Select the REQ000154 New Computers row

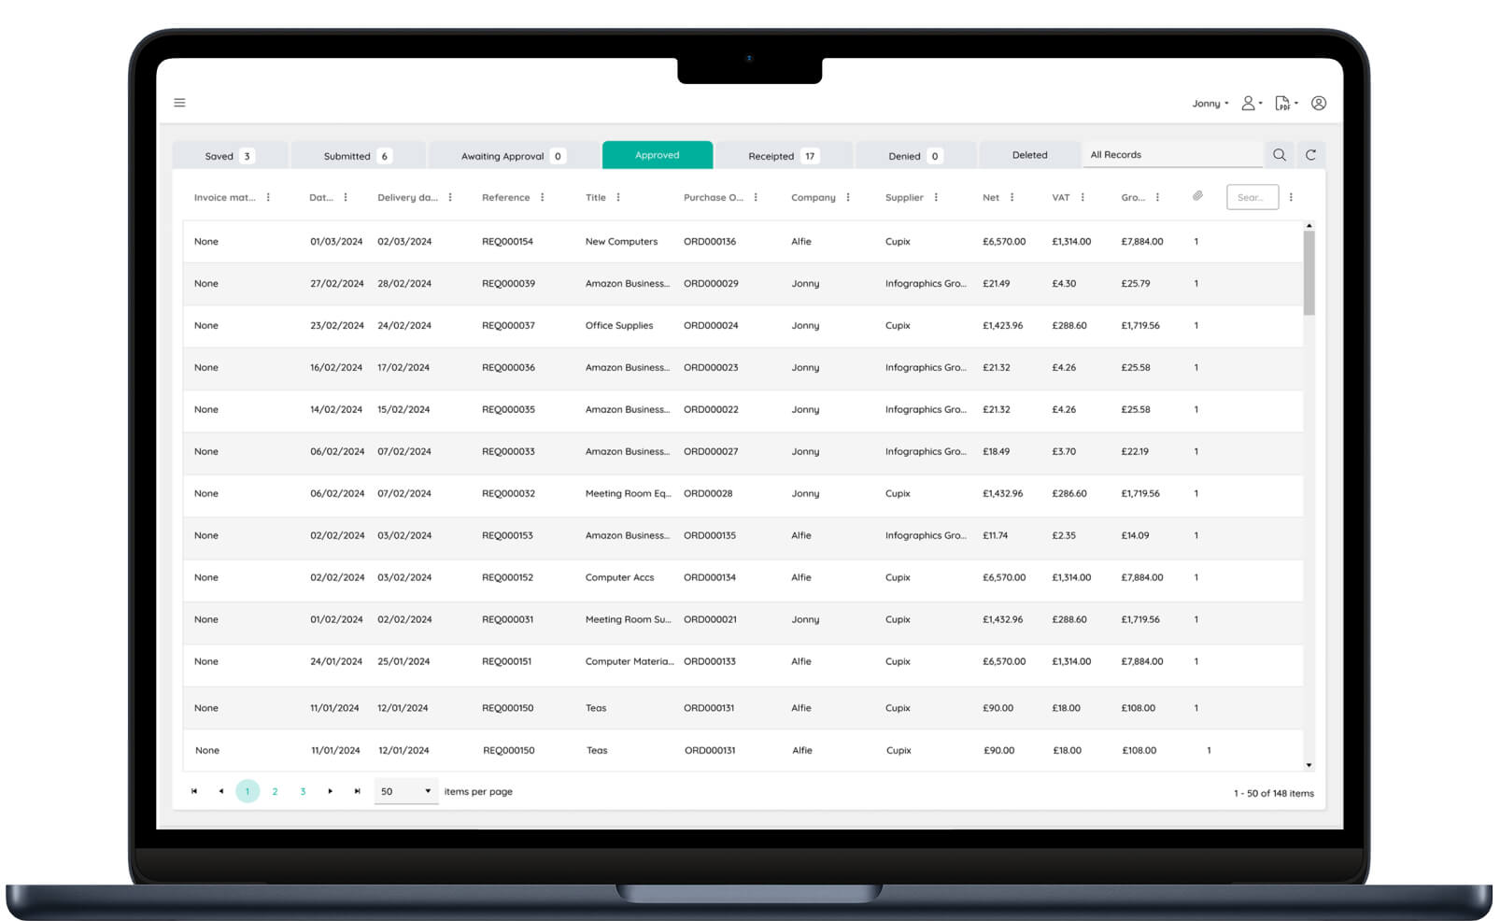pos(620,242)
